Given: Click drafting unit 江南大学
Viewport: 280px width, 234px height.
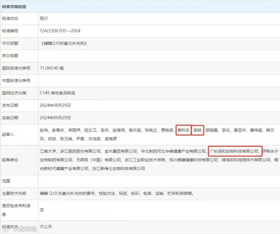Looking at the screenshot, I should click(48, 151).
